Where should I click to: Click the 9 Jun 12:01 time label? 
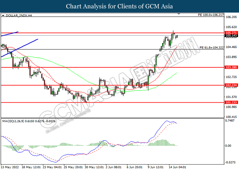pos(156,167)
